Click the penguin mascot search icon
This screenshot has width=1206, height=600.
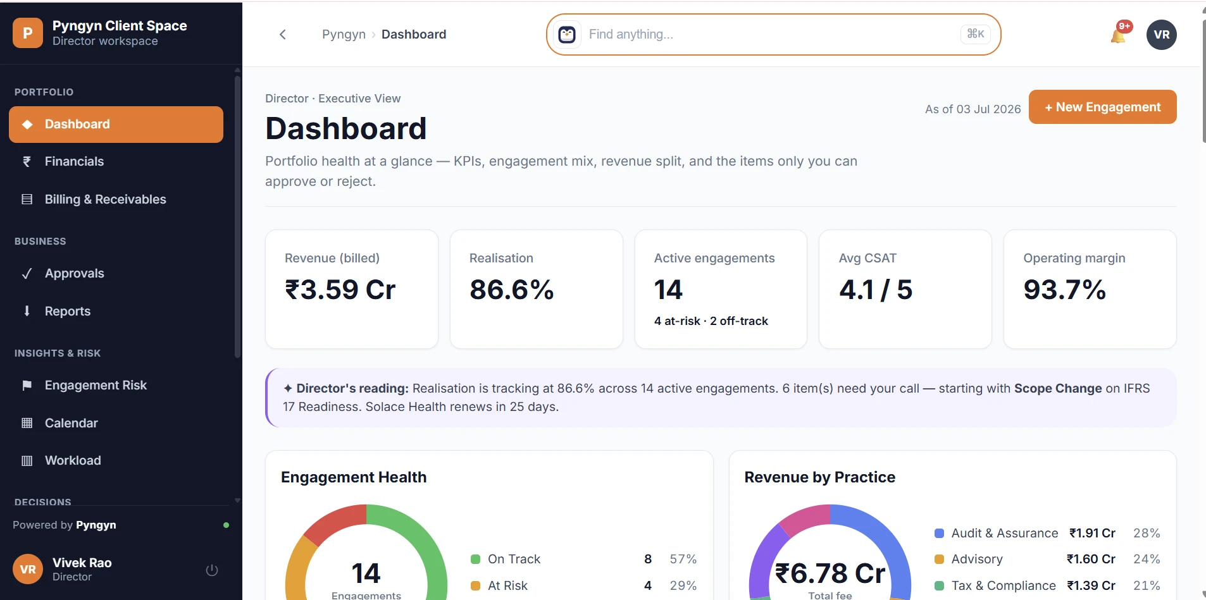point(567,35)
